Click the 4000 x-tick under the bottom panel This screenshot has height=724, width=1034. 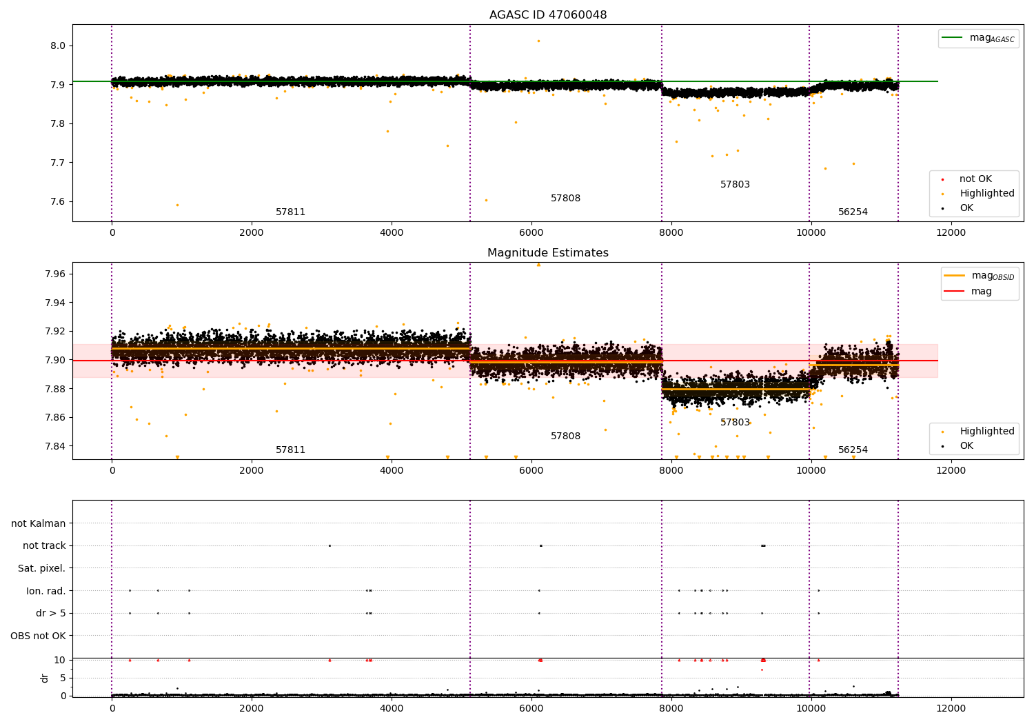tap(392, 709)
